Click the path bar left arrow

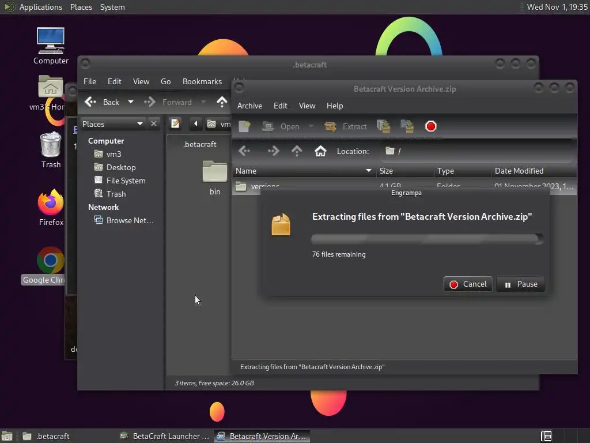click(196, 123)
